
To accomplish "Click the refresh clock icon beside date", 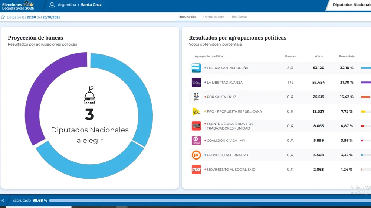I will (3, 17).
